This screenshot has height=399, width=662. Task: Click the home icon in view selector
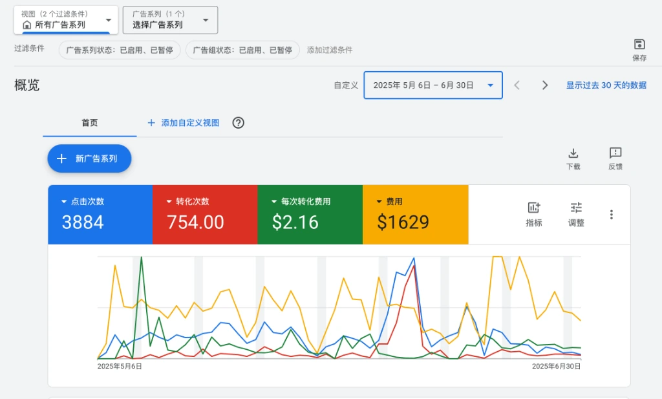point(27,25)
